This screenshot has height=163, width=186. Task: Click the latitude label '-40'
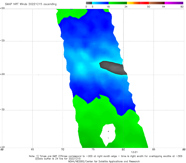pos(2,147)
